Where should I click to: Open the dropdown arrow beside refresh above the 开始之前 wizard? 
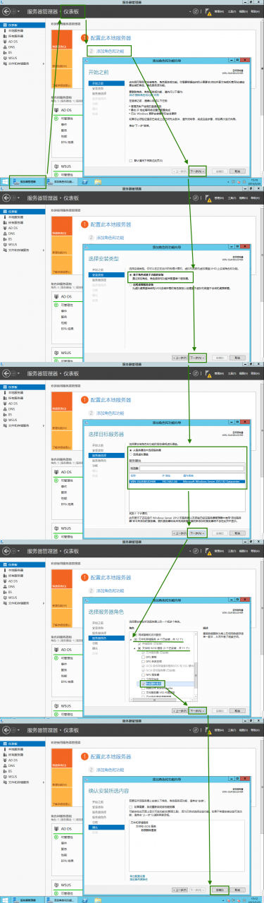click(189, 12)
